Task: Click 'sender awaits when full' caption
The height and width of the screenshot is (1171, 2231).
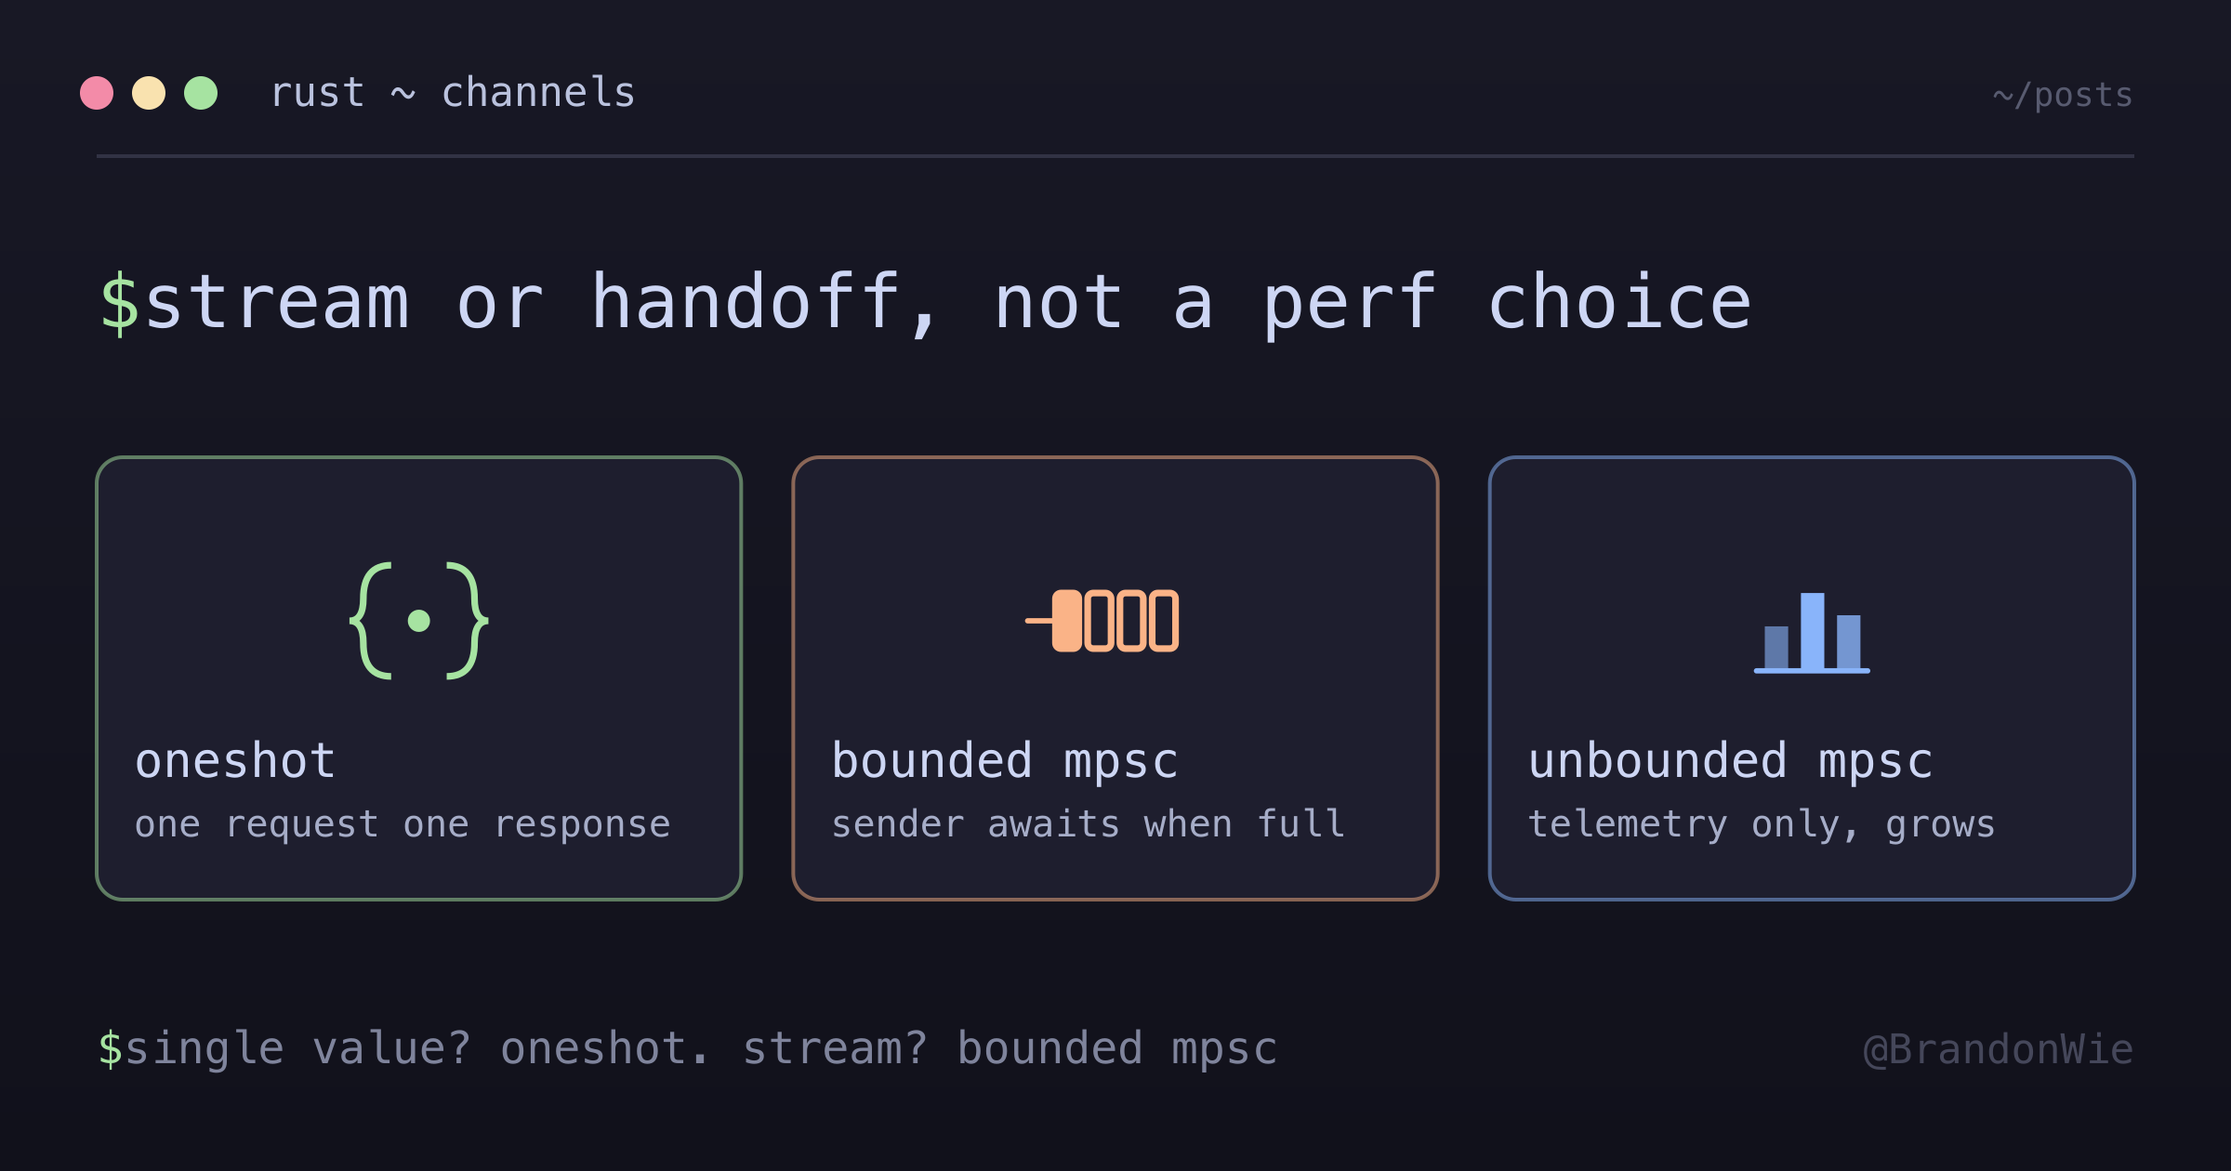Action: coord(1088,824)
